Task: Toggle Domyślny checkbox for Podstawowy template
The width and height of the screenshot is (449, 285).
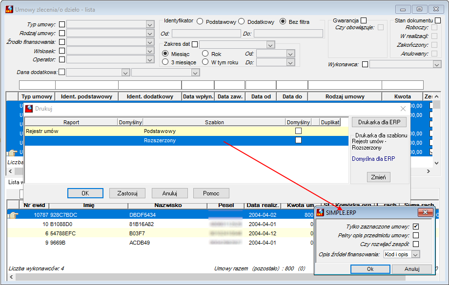Action: coord(298,131)
